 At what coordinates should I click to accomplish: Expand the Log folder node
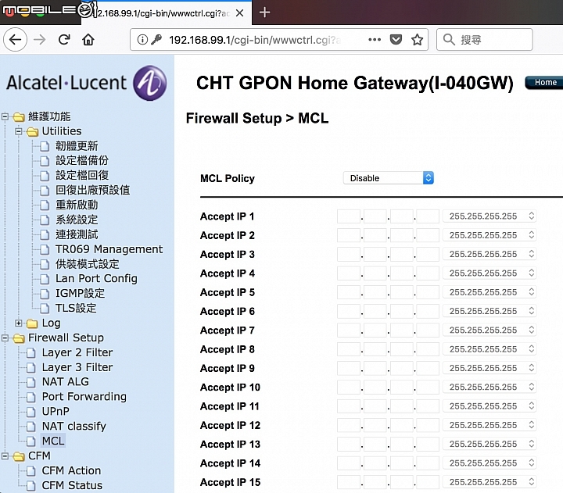(x=19, y=323)
